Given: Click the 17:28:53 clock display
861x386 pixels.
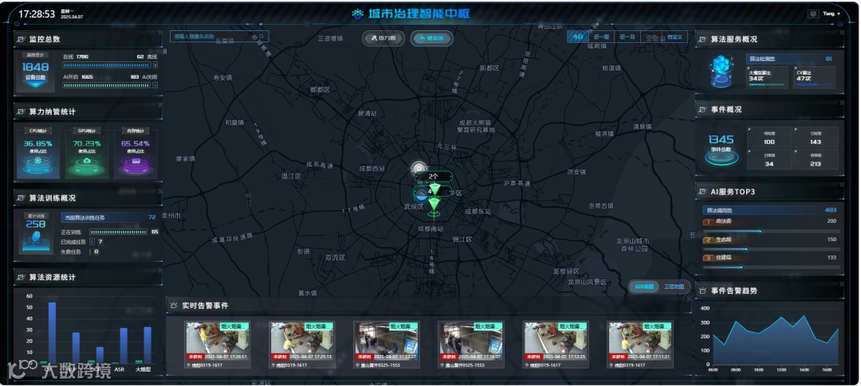Looking at the screenshot, I should pos(37,14).
